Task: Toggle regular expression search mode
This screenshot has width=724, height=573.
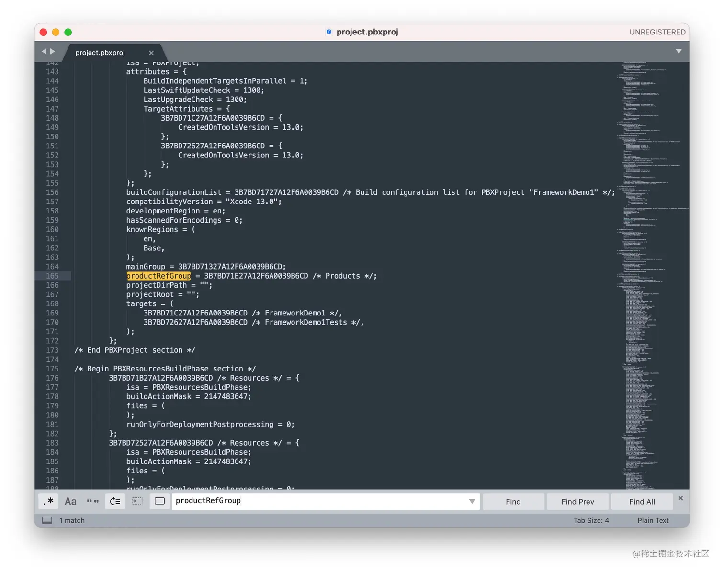Action: coord(48,501)
